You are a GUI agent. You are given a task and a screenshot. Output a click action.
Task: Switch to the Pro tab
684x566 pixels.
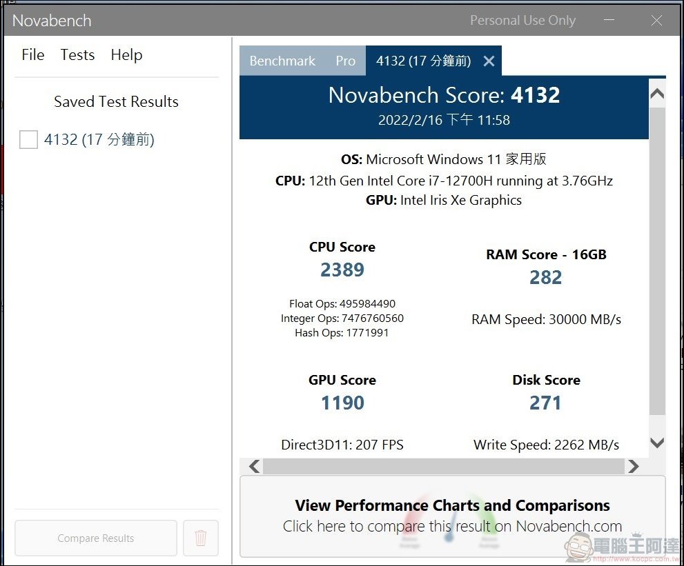click(345, 61)
